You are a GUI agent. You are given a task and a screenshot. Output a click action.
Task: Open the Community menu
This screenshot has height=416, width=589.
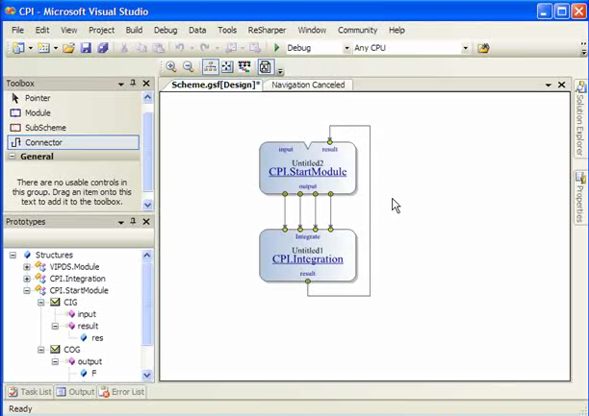coord(357,31)
